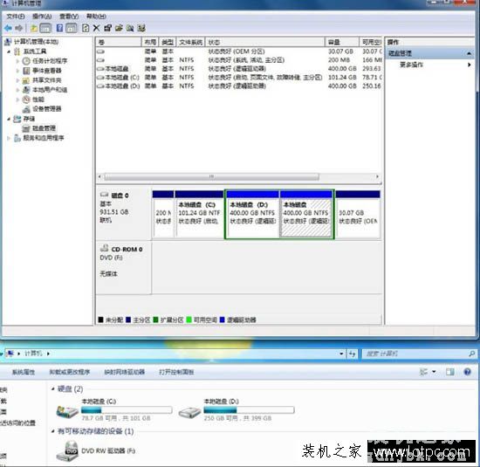
Task: Open 本地用户和组 in the tree
Action: 50,90
